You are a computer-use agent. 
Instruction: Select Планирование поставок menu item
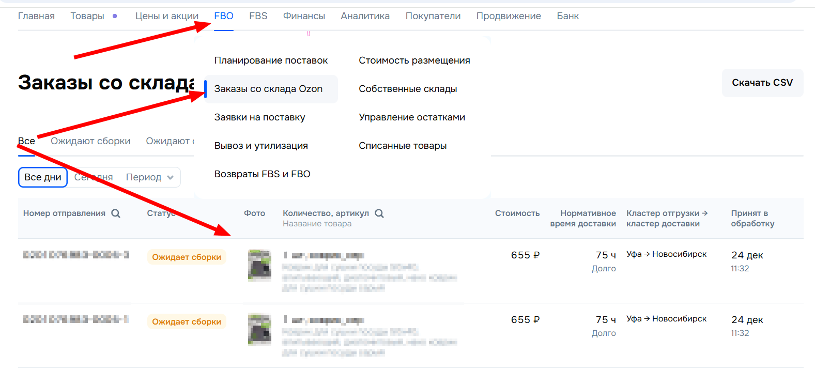pos(271,60)
